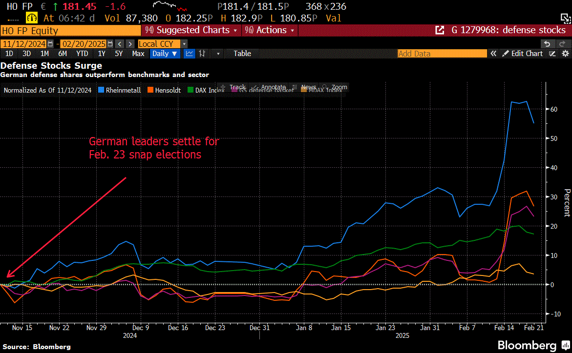The height and width of the screenshot is (353, 572).
Task: Select the YTD time range
Action: (82, 54)
